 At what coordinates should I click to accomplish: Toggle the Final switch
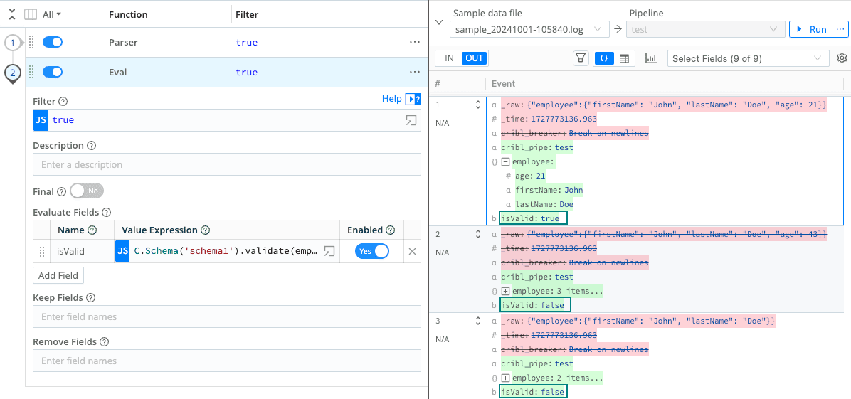pos(86,191)
